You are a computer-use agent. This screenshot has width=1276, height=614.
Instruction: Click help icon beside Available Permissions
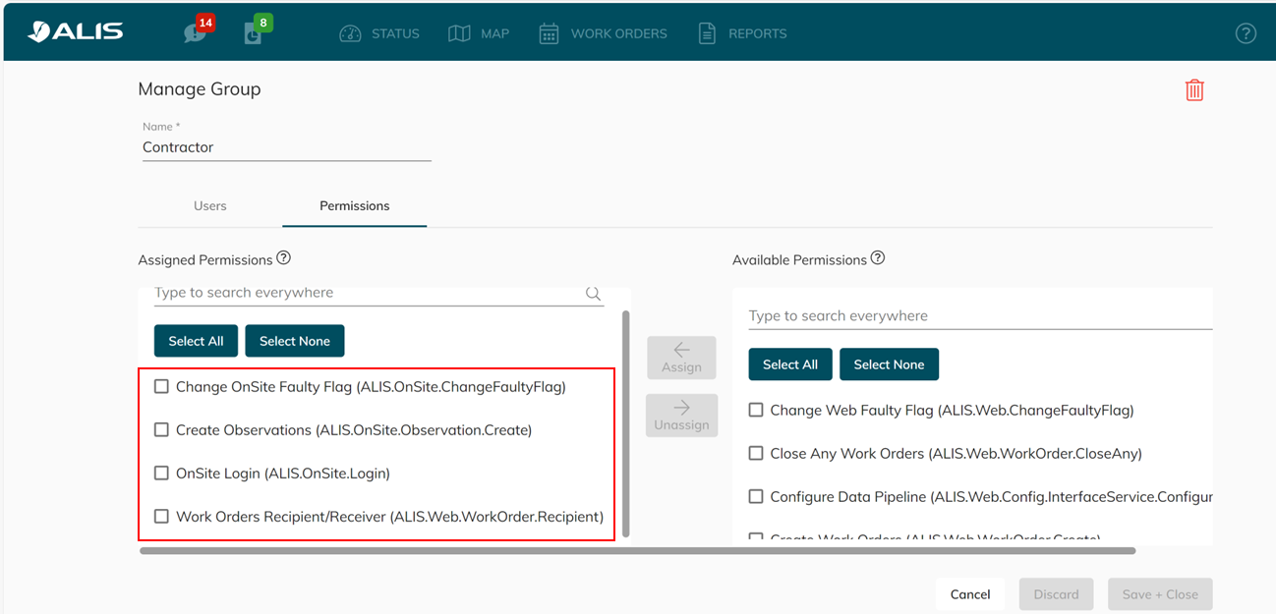coord(878,258)
